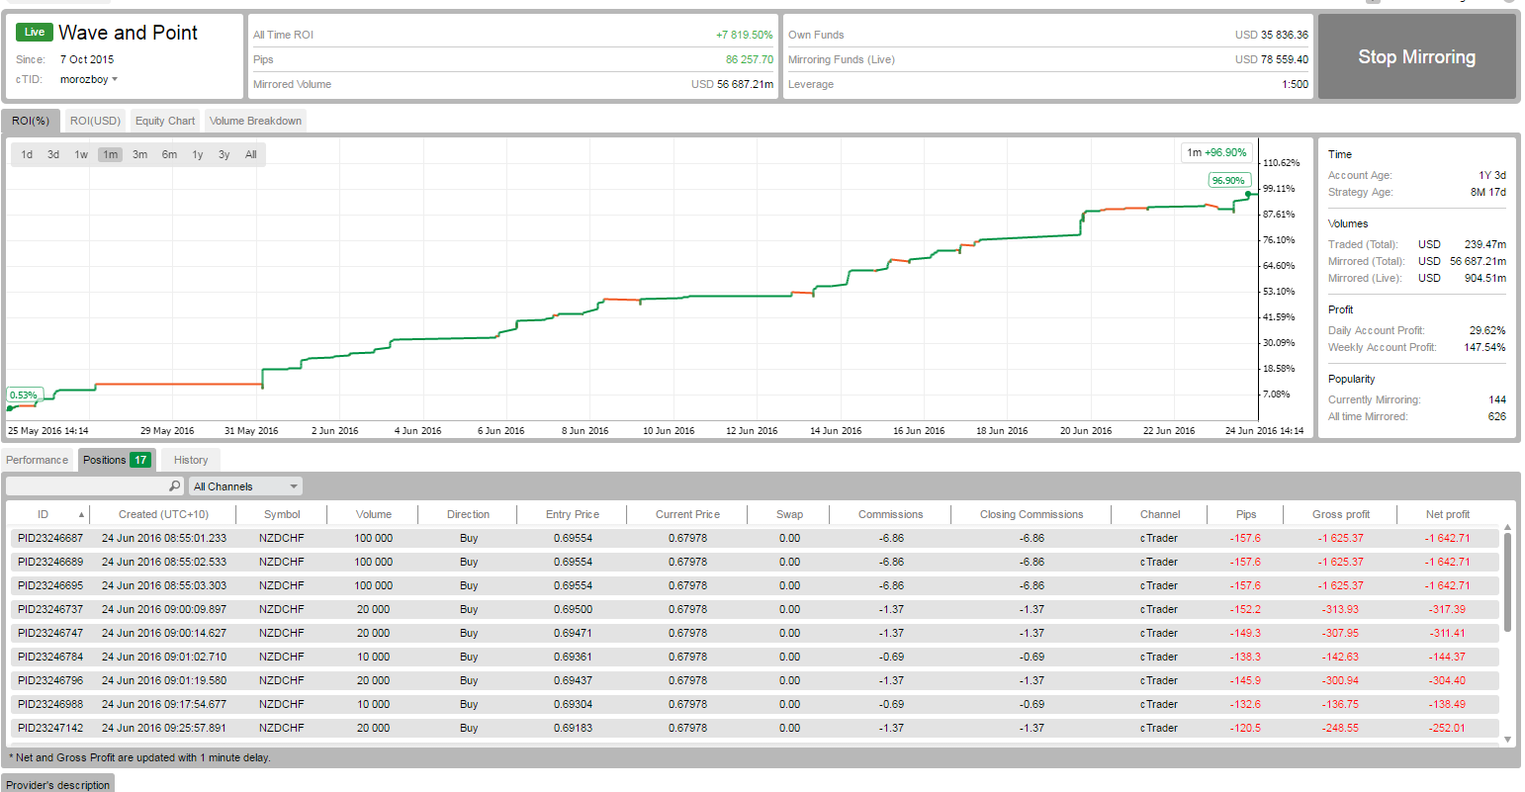Click the positions table scroll-up arrow

coord(1507,528)
